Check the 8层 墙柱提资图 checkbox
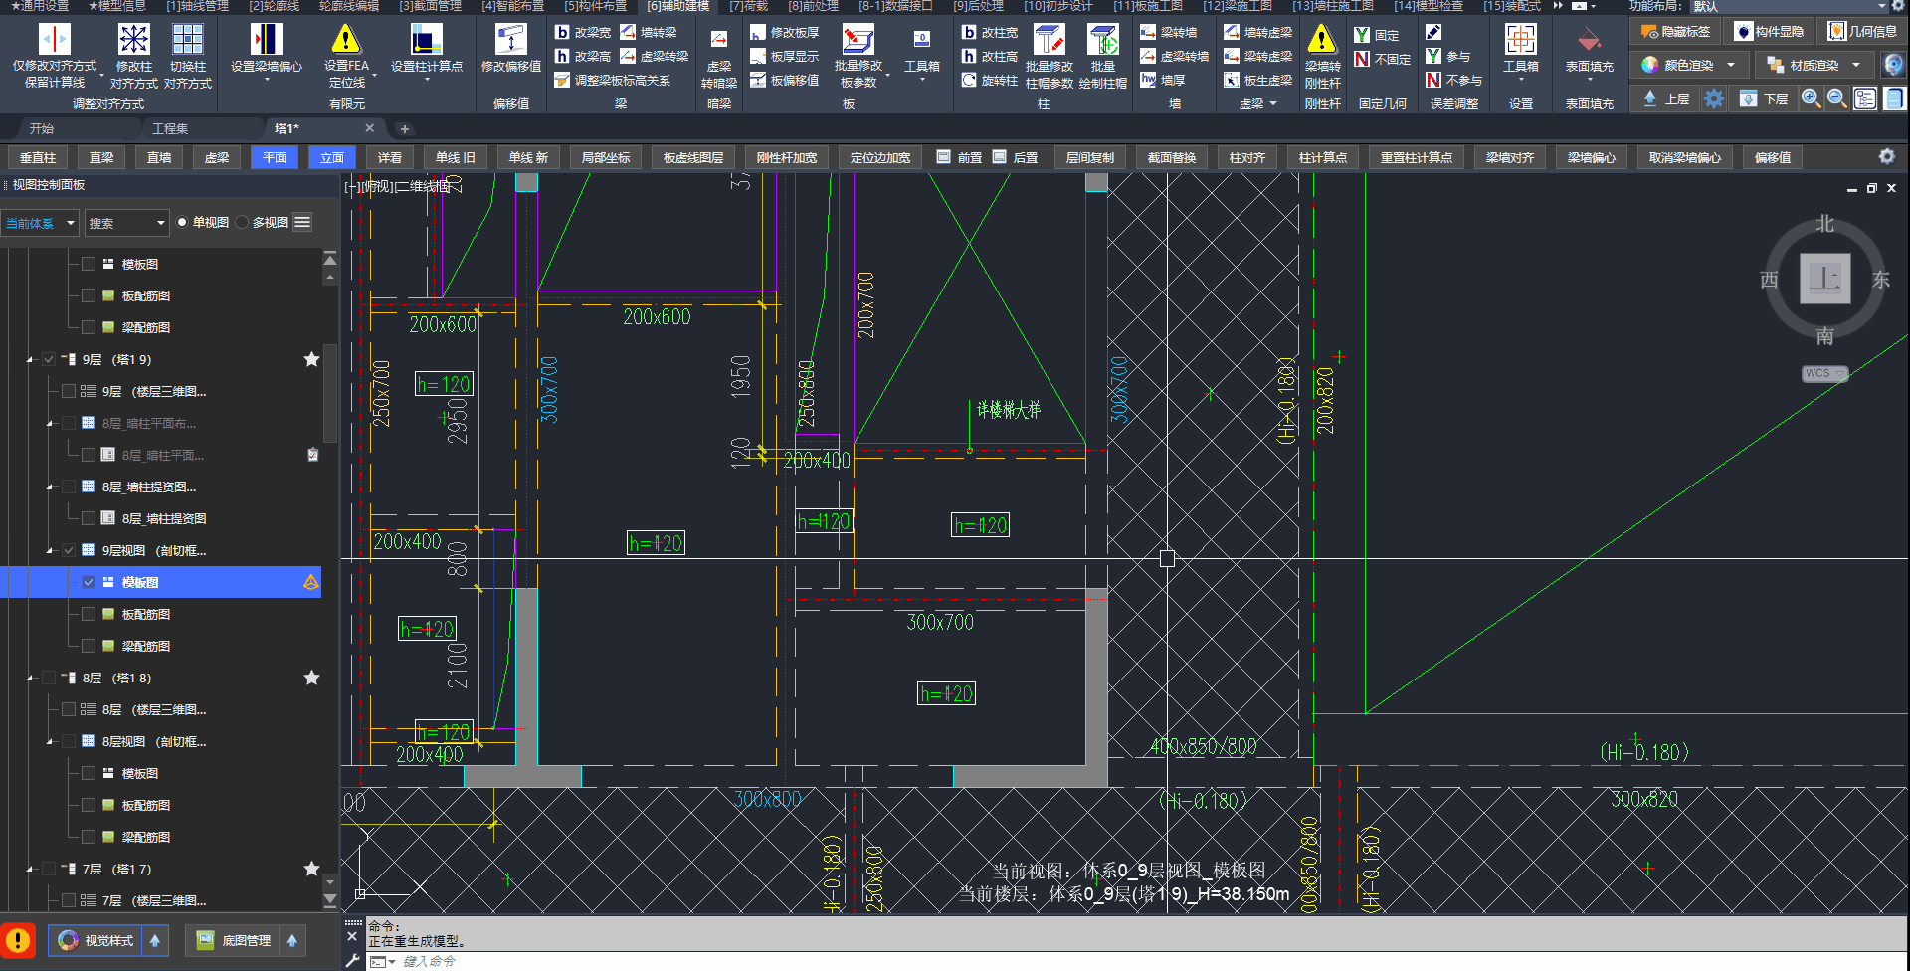1910x971 pixels. pos(89,518)
